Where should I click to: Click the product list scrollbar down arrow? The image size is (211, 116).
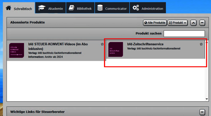tap(207, 99)
